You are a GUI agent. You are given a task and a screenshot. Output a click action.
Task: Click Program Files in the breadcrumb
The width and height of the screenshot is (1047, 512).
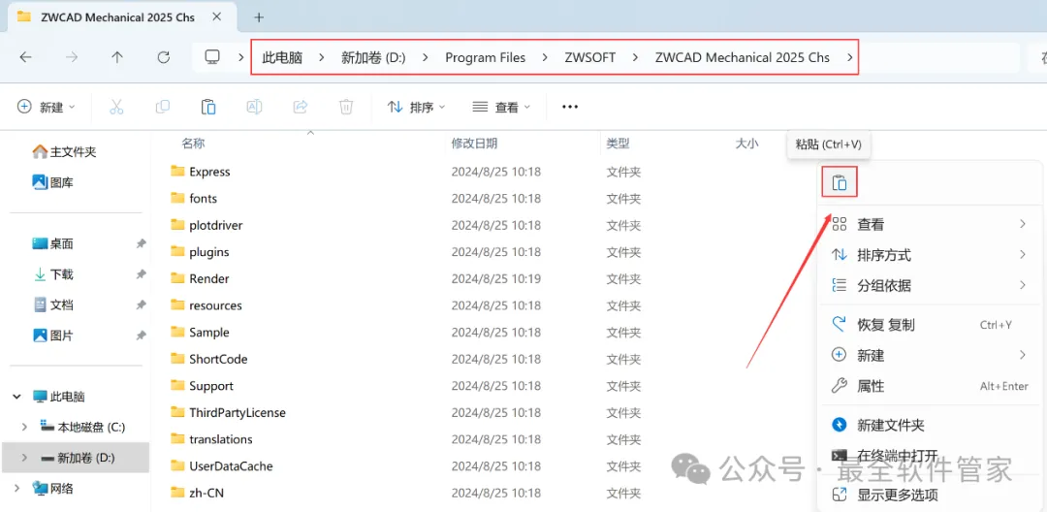point(486,57)
